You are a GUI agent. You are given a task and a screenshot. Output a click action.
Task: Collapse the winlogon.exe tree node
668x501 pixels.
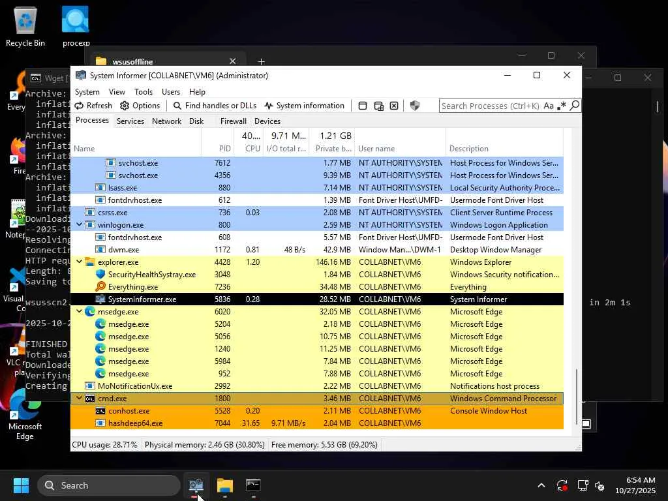(79, 224)
